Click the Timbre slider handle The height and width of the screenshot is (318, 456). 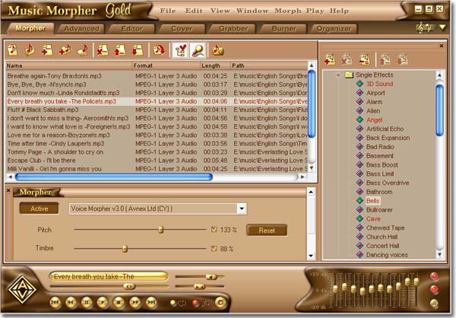[125, 249]
